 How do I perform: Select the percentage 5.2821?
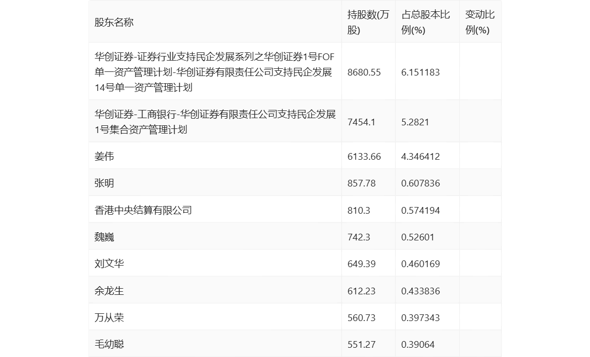415,122
